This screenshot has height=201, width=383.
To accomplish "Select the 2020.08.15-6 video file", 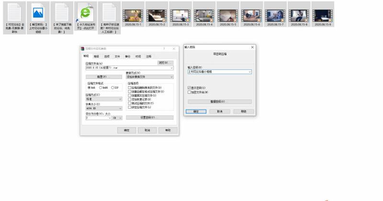I will [x=251, y=12].
